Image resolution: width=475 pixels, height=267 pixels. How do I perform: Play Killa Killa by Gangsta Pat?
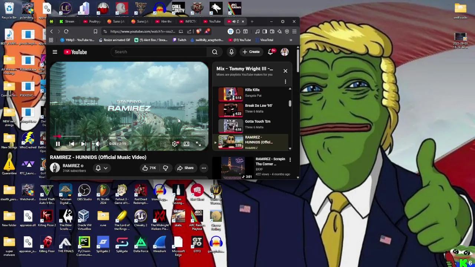click(251, 94)
